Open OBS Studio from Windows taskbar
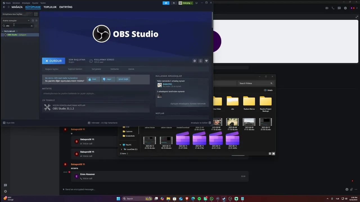The width and height of the screenshot is (360, 202). (x=230, y=199)
